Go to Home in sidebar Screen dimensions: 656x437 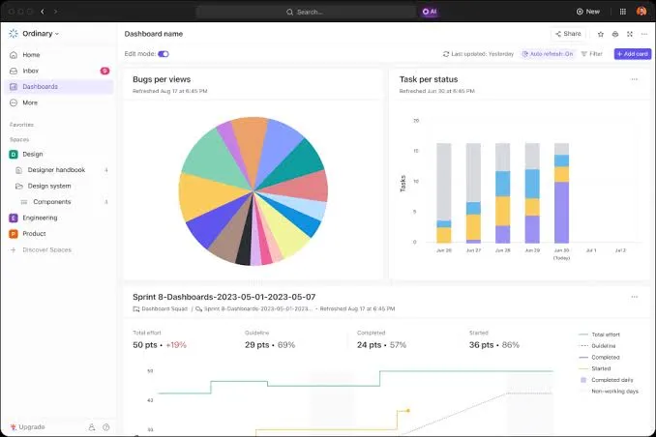(x=59, y=55)
